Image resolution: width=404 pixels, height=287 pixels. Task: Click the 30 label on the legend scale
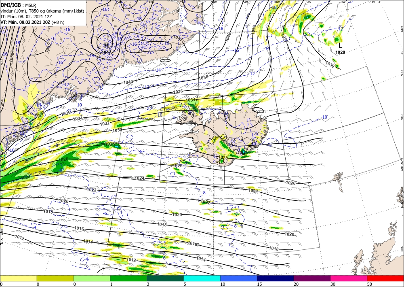click(333, 284)
